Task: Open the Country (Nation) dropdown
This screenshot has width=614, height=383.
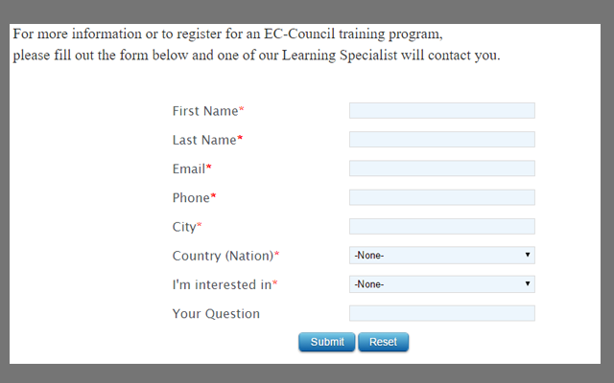Action: [441, 256]
